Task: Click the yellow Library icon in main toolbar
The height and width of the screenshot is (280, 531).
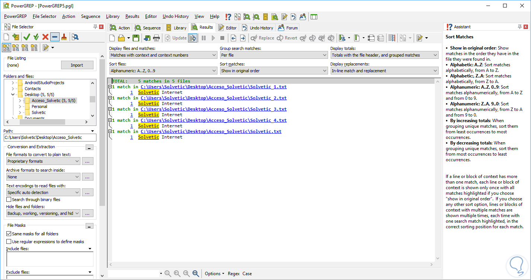Action: point(265,17)
